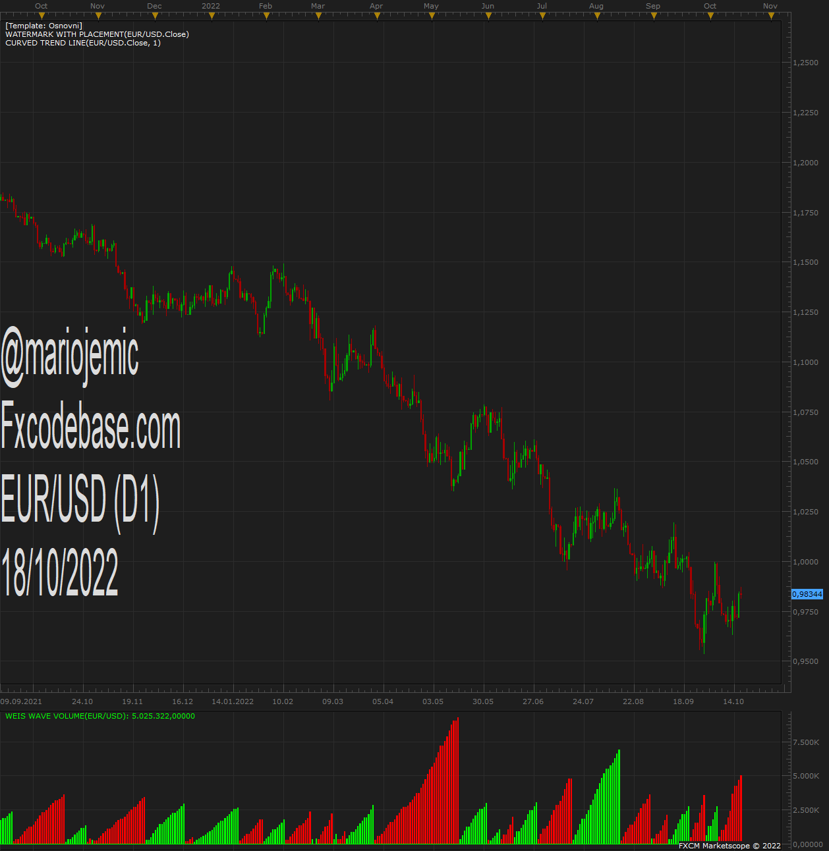Click the 03.05 date axis label

(x=433, y=701)
